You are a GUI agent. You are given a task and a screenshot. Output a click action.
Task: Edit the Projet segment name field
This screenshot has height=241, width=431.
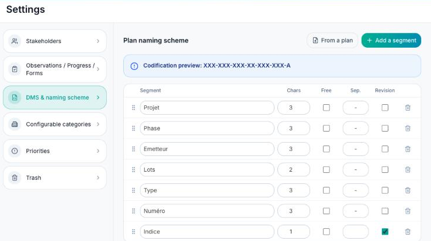[x=207, y=108]
